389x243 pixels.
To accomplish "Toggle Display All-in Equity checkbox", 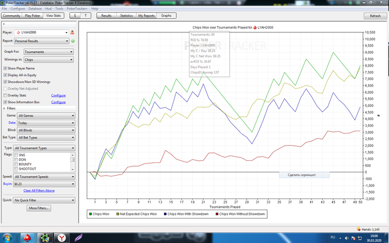I will coord(5,75).
